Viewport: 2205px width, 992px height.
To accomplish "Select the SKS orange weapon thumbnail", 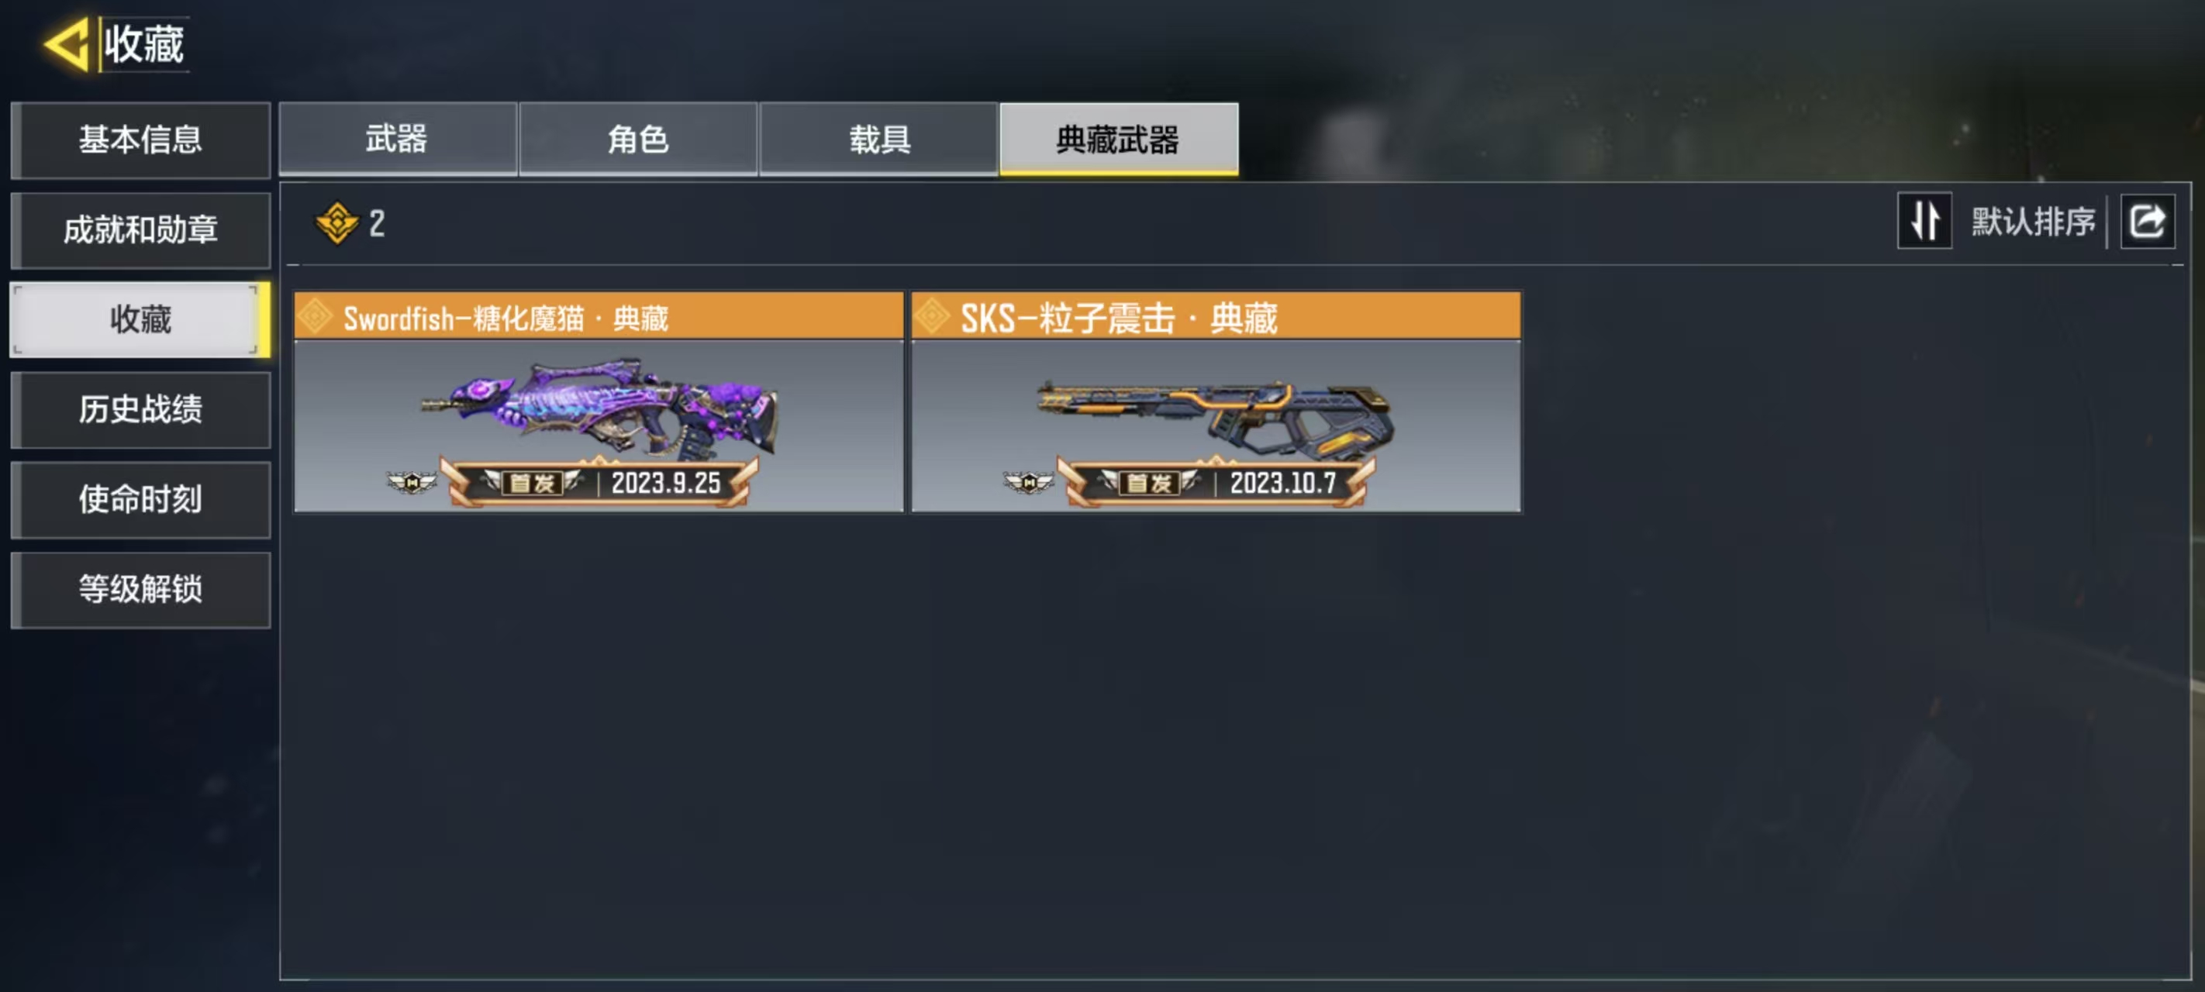I will point(1215,417).
